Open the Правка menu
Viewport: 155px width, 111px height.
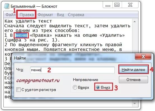click(27, 15)
